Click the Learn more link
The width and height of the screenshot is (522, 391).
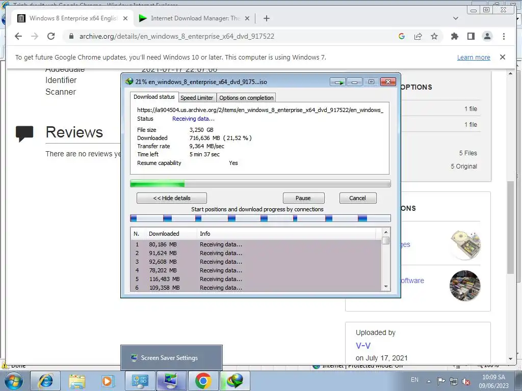pos(474,57)
